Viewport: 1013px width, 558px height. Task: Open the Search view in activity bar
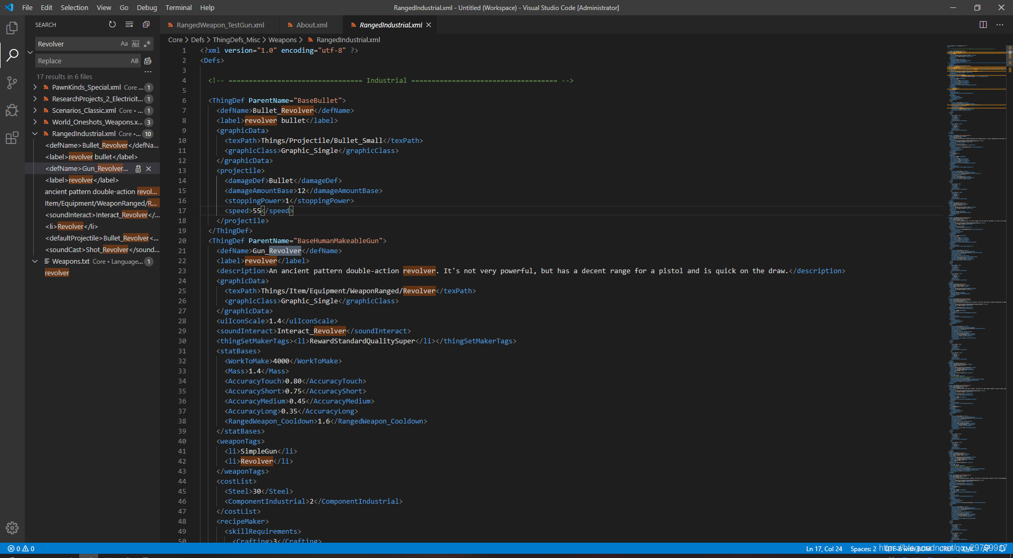pyautogui.click(x=12, y=55)
